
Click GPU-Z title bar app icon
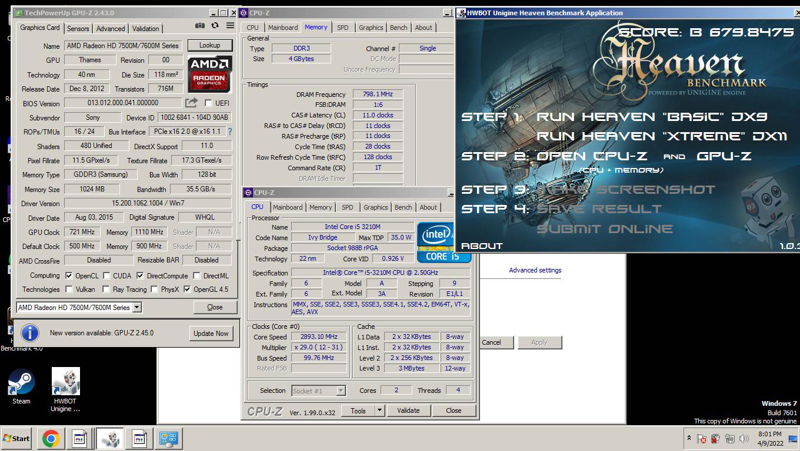pos(18,12)
